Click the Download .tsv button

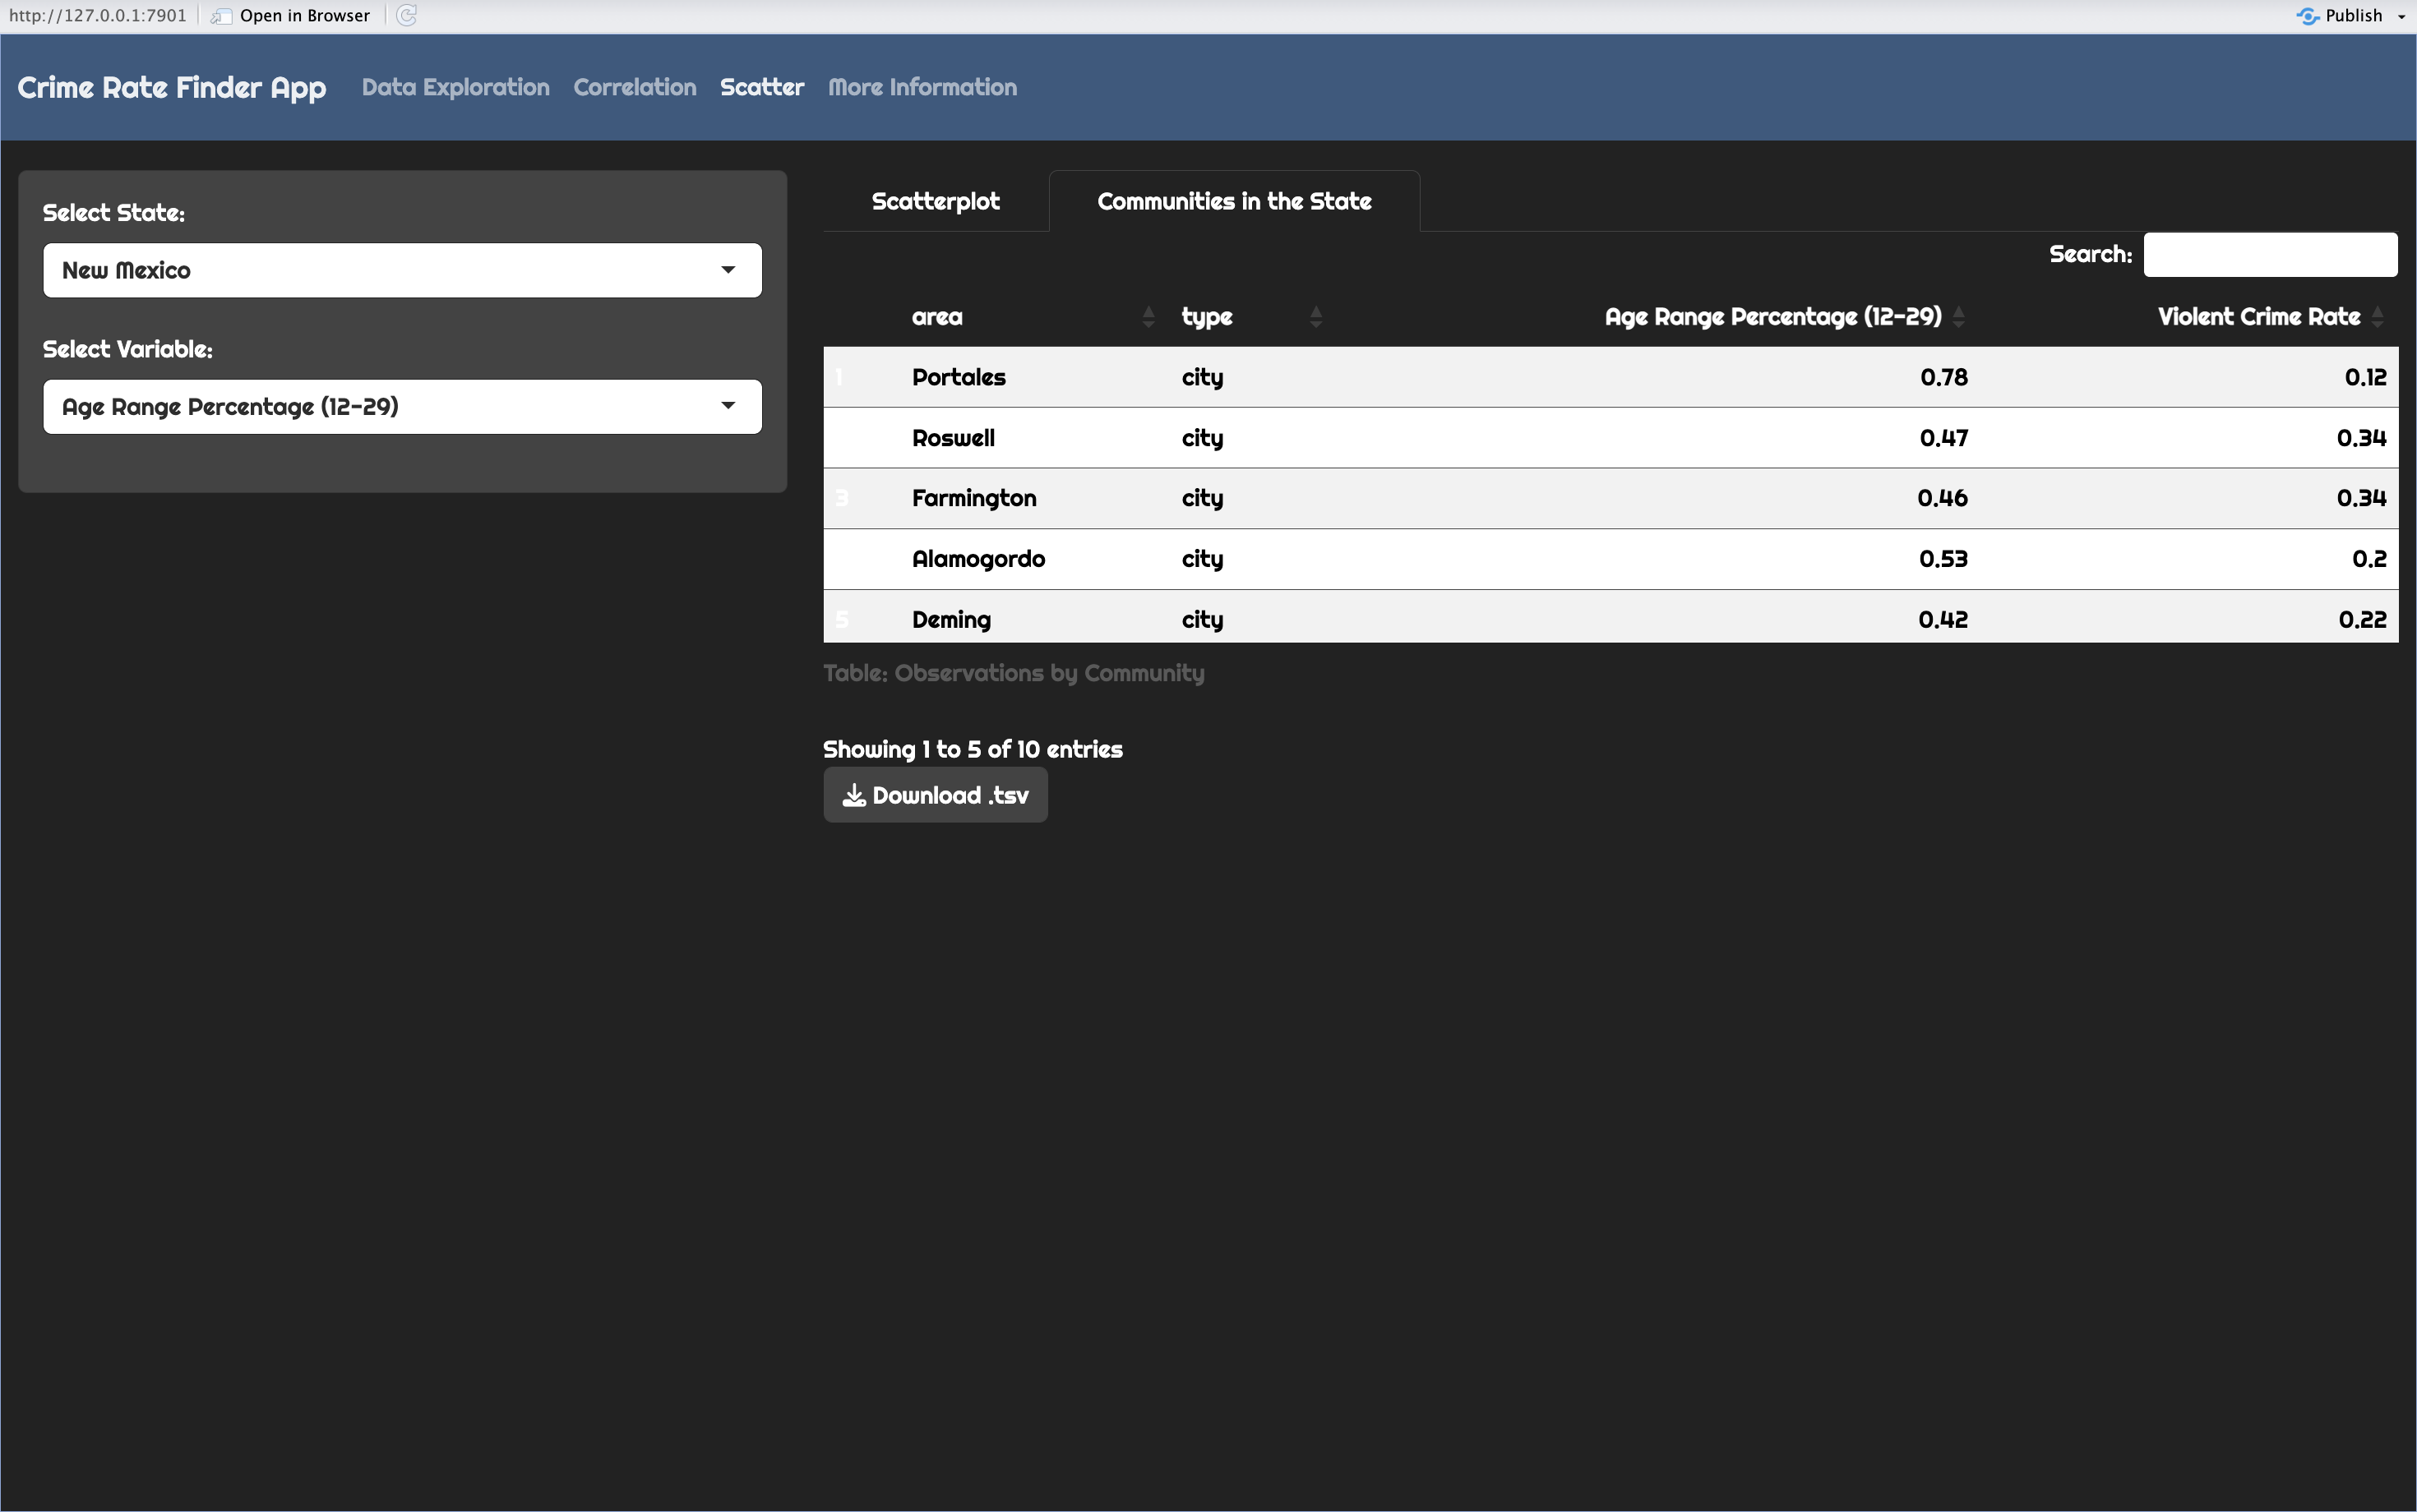pyautogui.click(x=936, y=795)
